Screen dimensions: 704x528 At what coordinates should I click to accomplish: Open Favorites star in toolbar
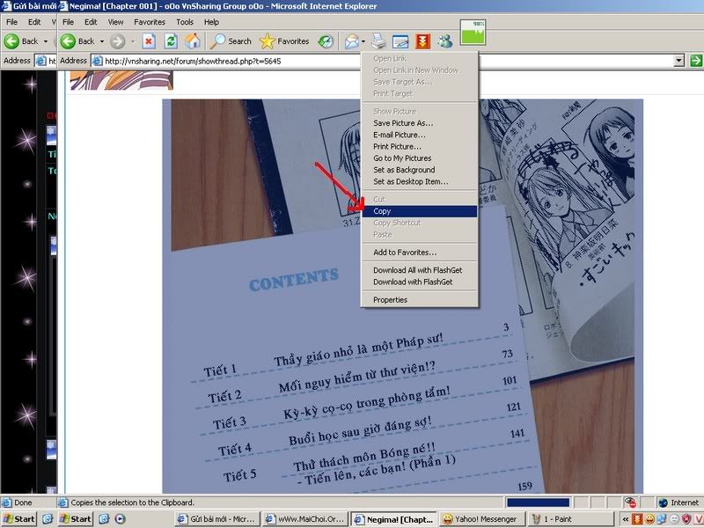coord(268,41)
